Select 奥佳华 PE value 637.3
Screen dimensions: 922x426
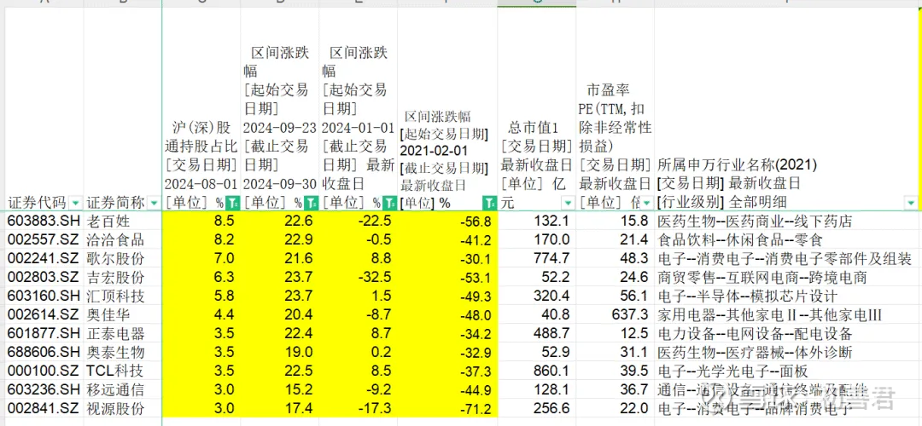[632, 315]
